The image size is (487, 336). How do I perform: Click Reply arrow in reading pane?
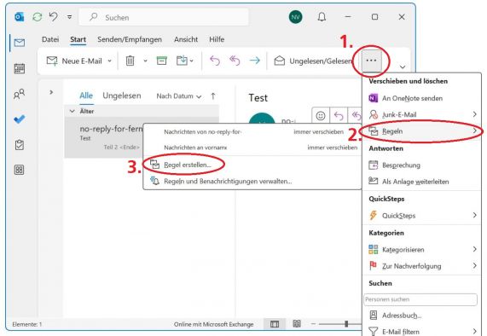339,116
